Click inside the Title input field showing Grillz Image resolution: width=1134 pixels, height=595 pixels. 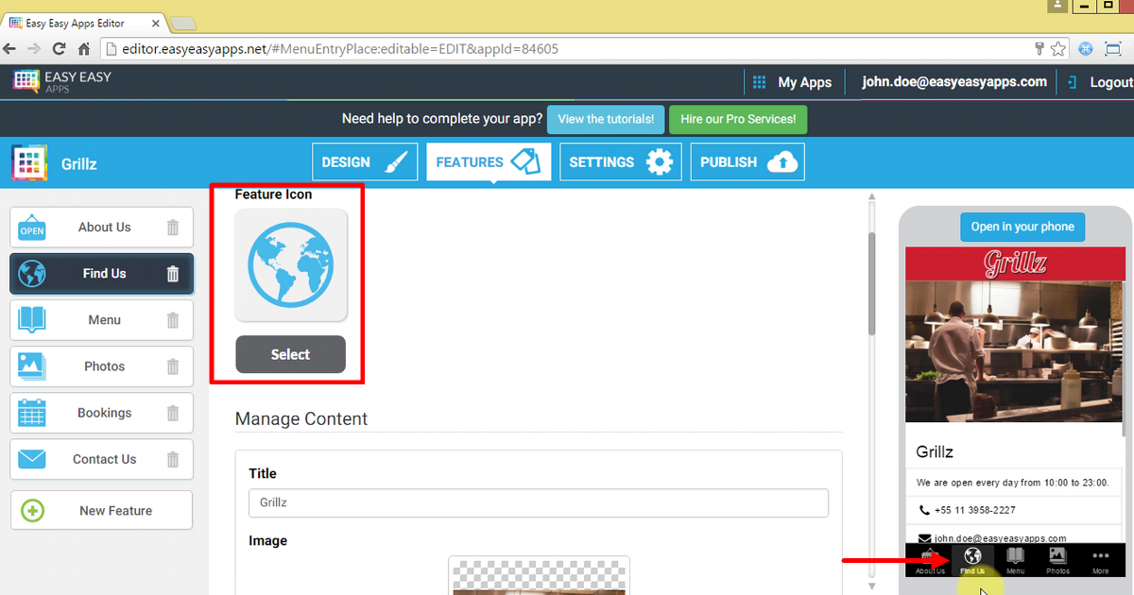point(539,501)
